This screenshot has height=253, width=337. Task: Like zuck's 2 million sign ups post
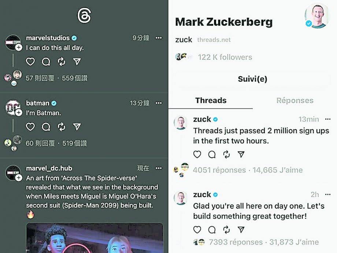click(x=197, y=154)
